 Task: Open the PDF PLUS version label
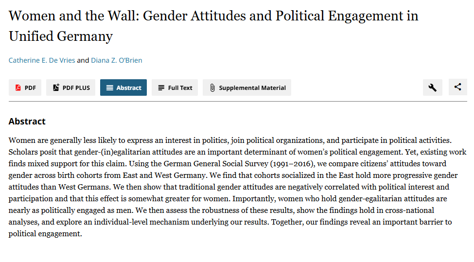76,88
